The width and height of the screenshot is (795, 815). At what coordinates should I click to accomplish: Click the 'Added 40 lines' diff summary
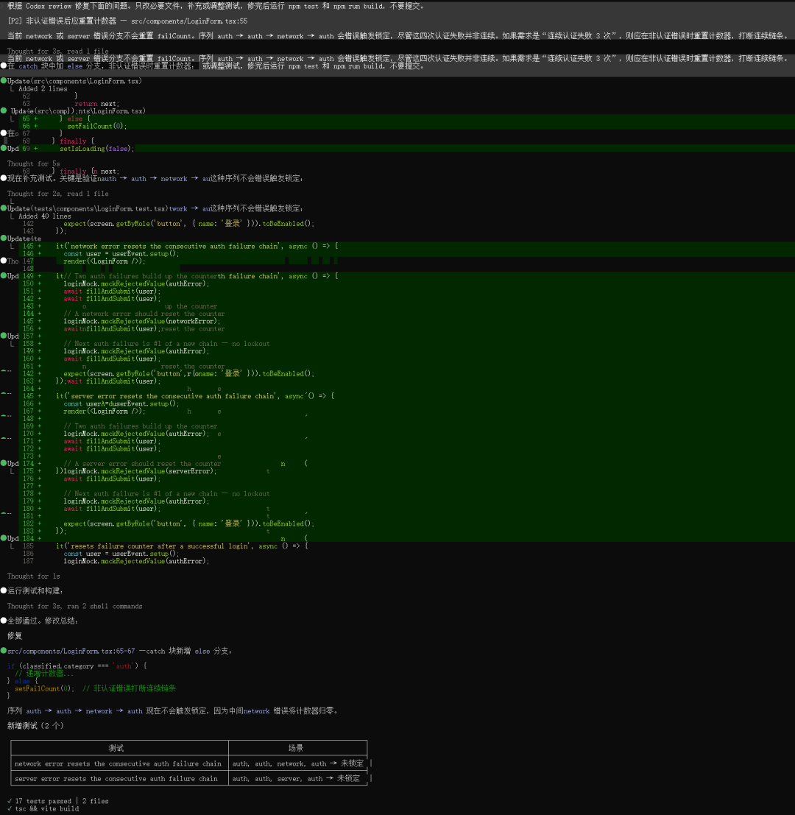[x=45, y=216]
